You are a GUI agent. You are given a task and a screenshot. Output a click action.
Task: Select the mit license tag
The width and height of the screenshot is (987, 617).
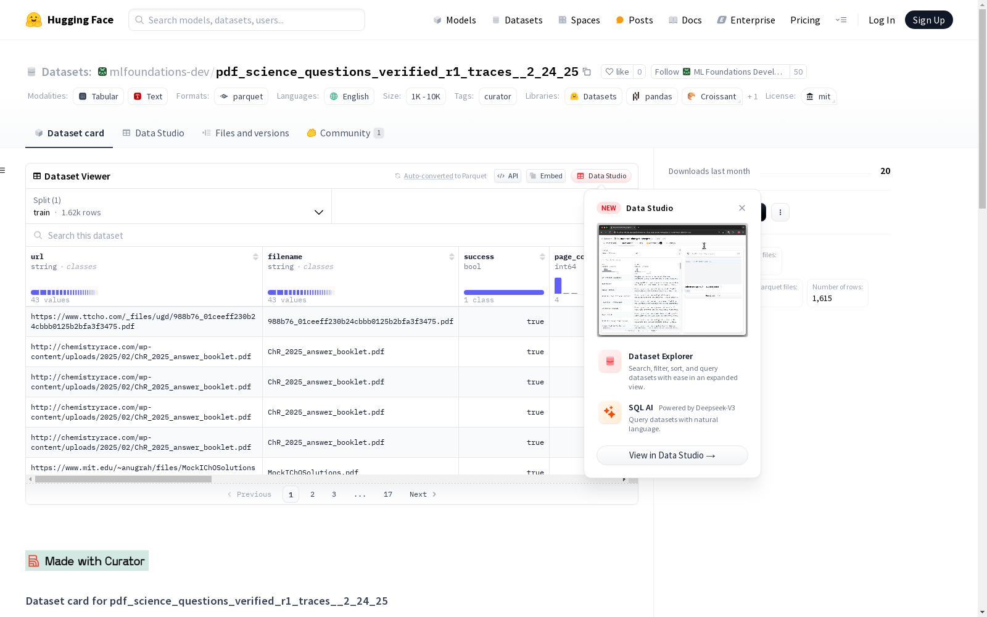pyautogui.click(x=819, y=96)
